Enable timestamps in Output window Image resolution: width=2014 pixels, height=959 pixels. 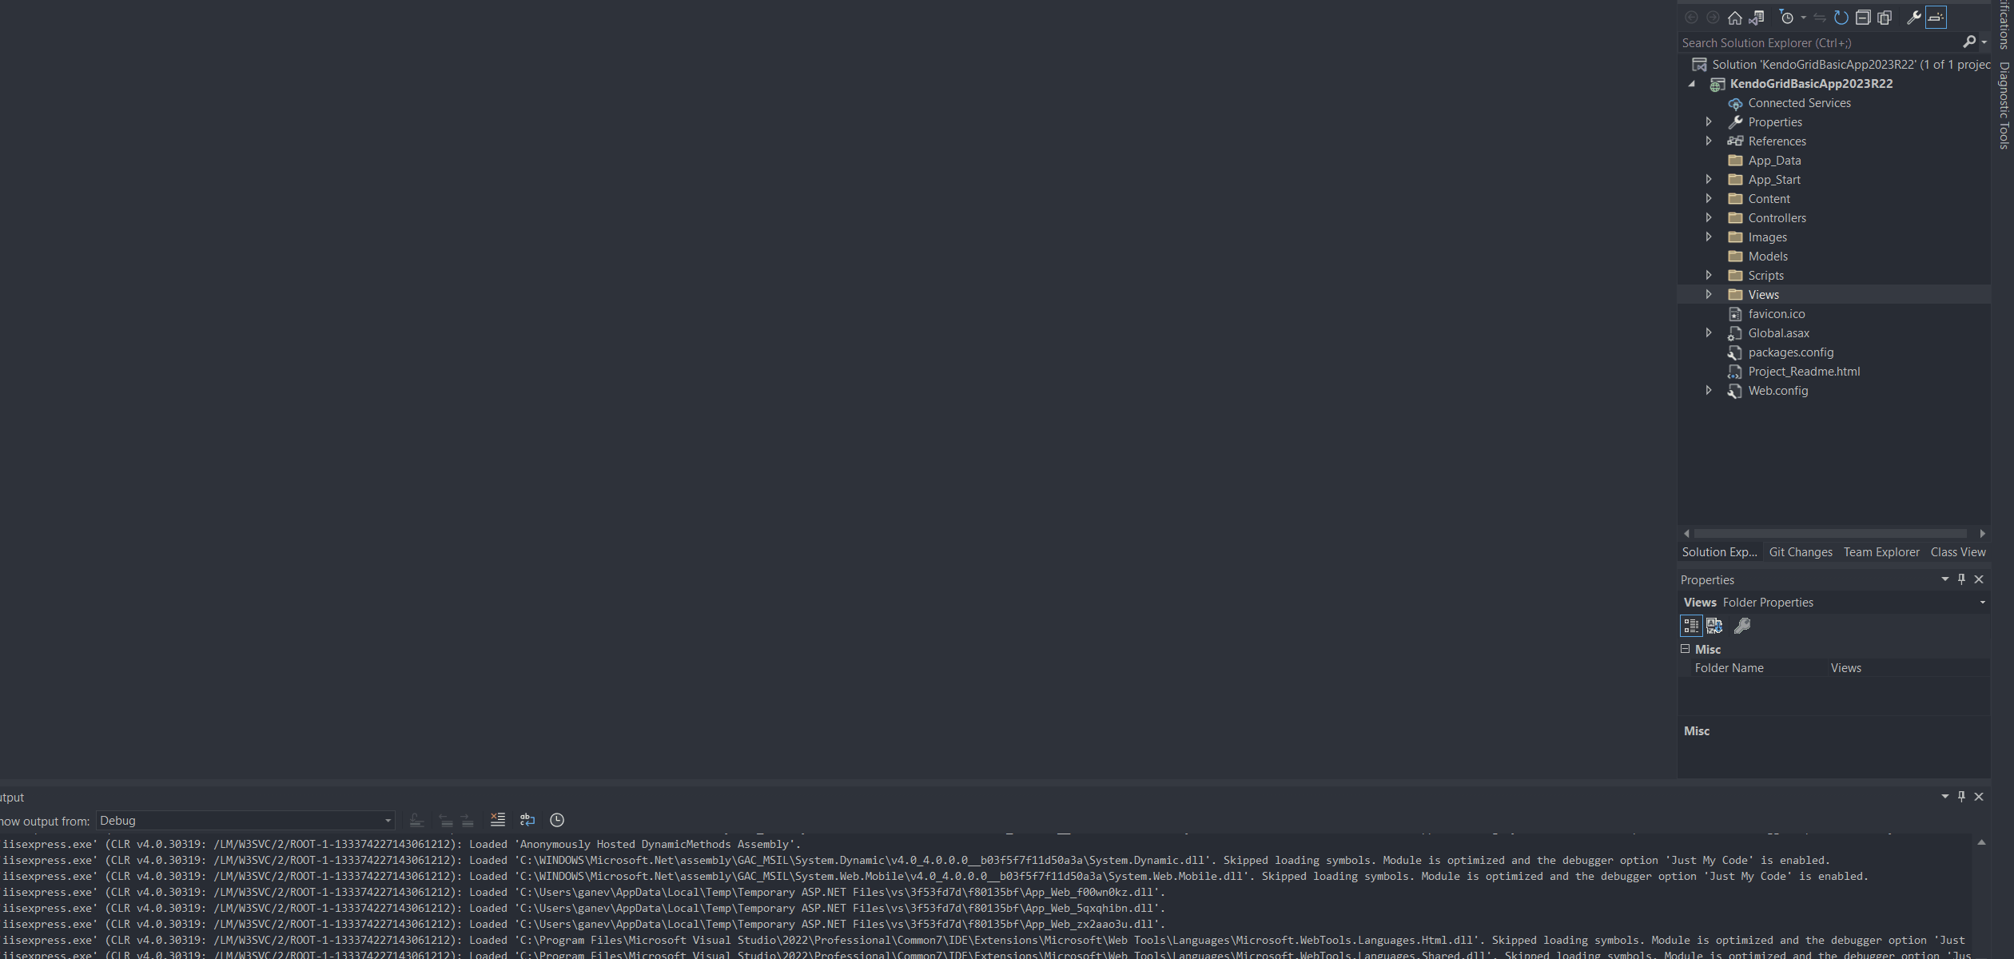point(557,820)
